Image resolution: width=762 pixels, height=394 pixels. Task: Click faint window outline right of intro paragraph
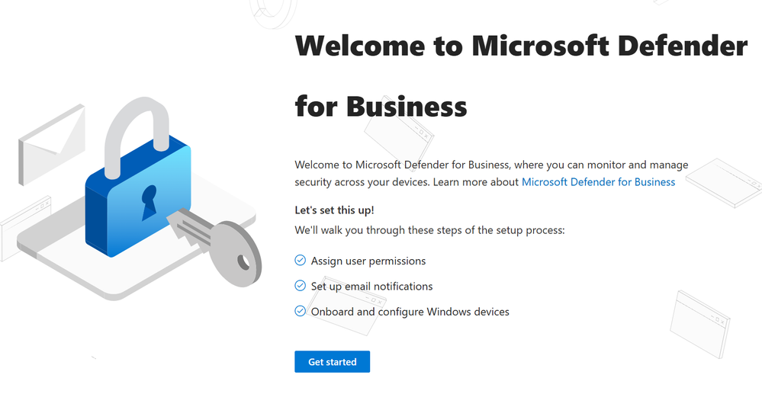coord(724,183)
